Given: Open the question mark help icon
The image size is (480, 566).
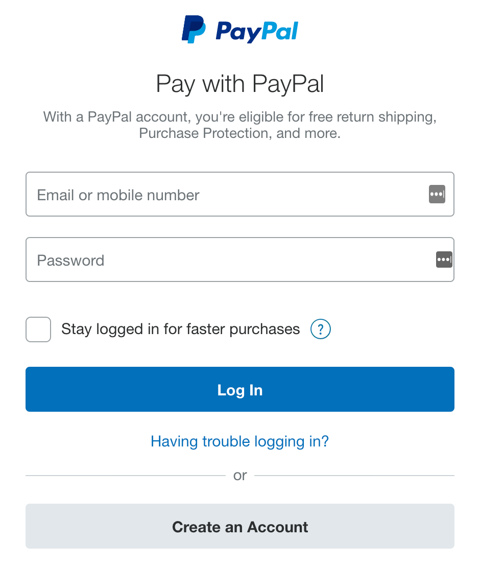Looking at the screenshot, I should click(321, 329).
